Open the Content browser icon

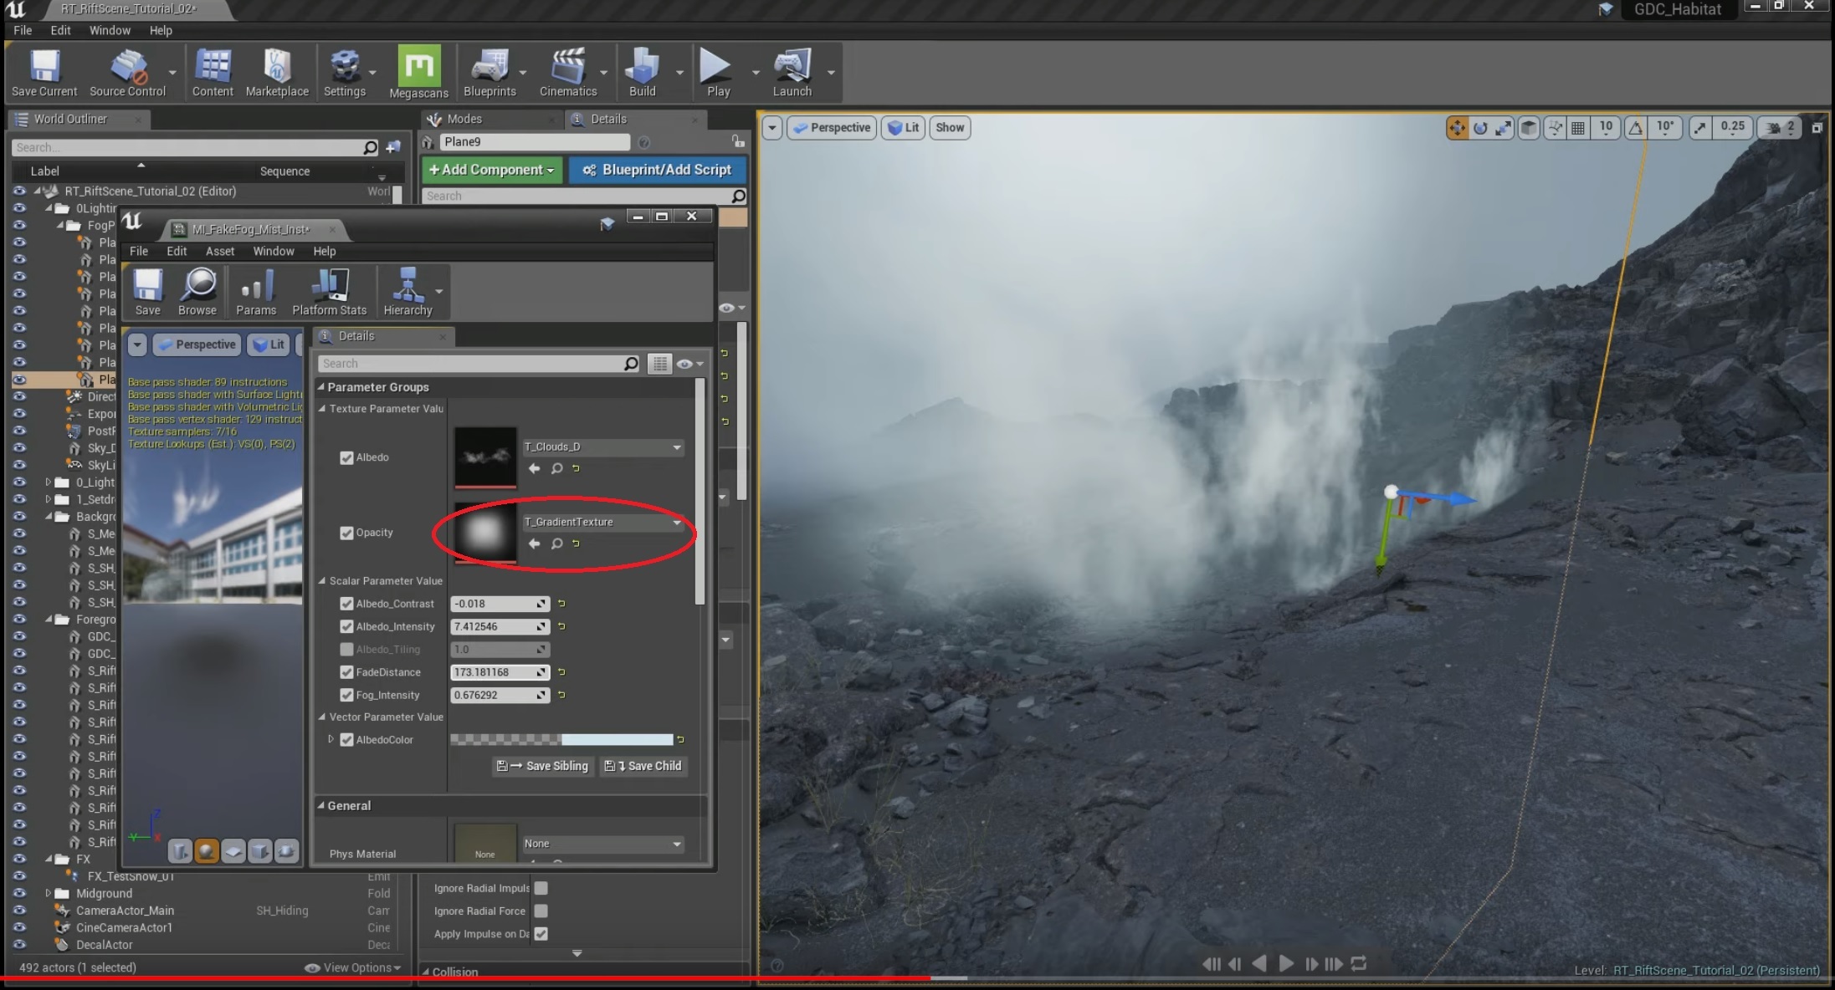213,73
